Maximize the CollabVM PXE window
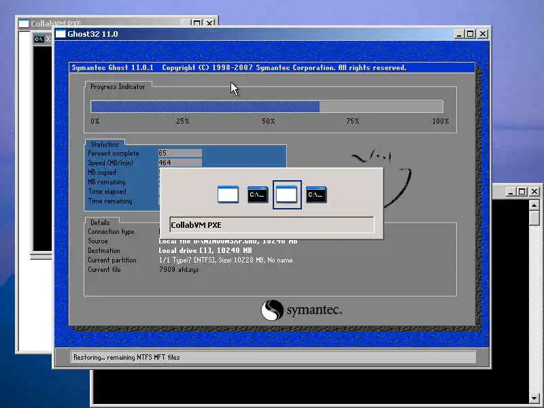The image size is (544, 408). tap(197, 23)
